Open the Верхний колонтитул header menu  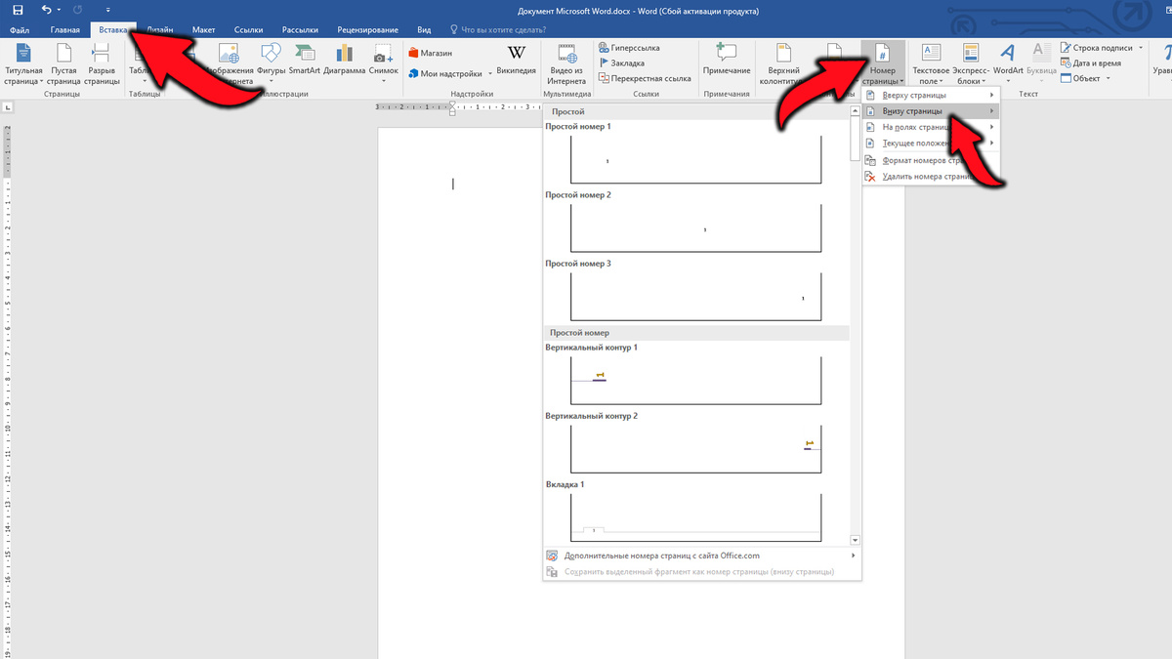point(784,63)
